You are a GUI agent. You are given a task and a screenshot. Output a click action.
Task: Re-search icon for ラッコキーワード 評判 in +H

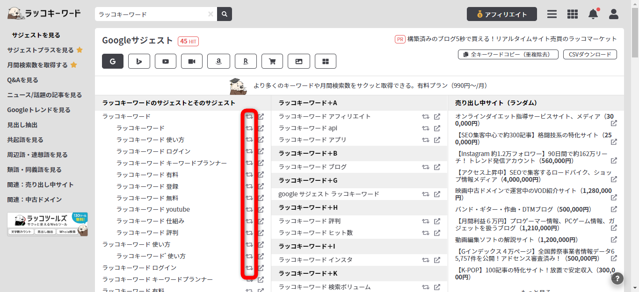click(x=425, y=221)
